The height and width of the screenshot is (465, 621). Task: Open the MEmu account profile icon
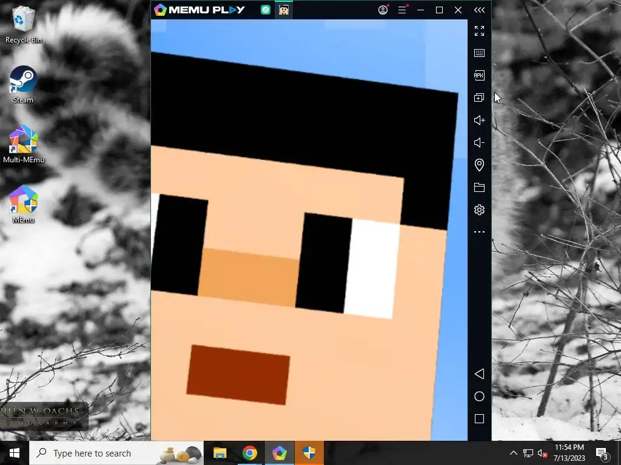383,10
